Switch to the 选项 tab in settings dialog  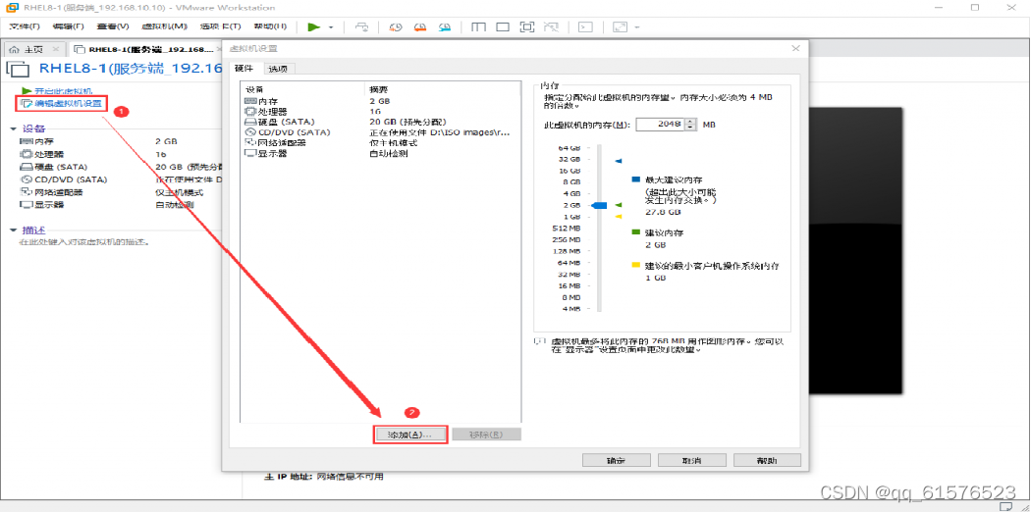(278, 69)
